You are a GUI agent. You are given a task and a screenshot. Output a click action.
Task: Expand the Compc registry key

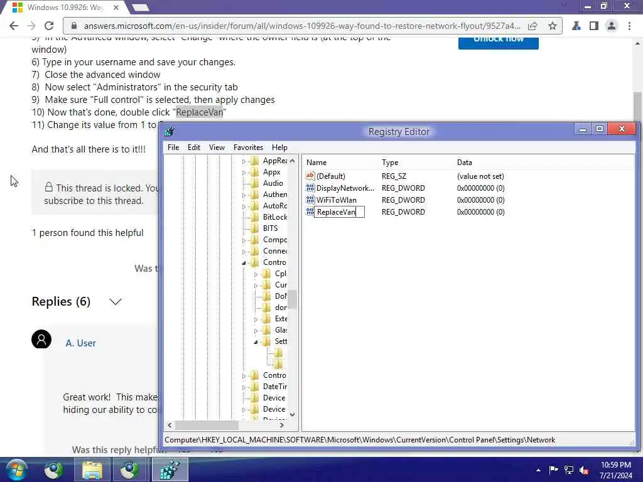244,240
